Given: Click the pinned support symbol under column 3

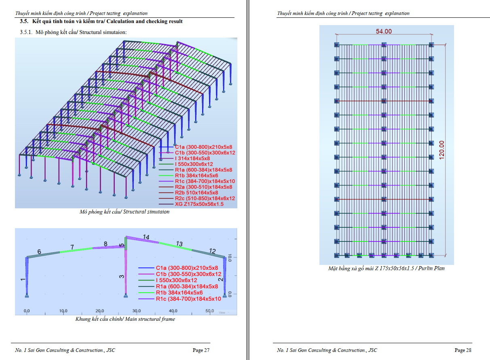Looking at the screenshot, I should [x=126, y=296].
